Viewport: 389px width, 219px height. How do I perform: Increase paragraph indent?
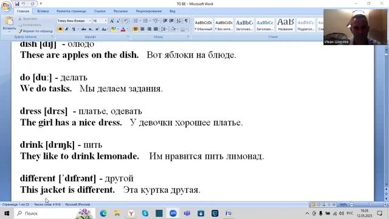pos(171,21)
